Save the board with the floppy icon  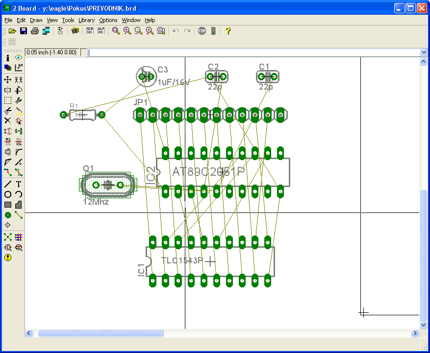(x=24, y=31)
